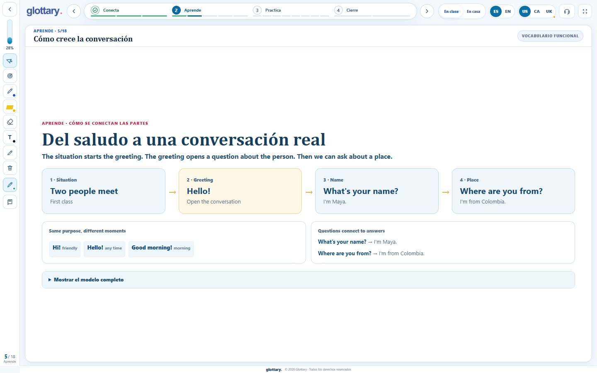Pick the yellow highlighter tool
Viewport: 597px width, 373px height.
point(10,107)
